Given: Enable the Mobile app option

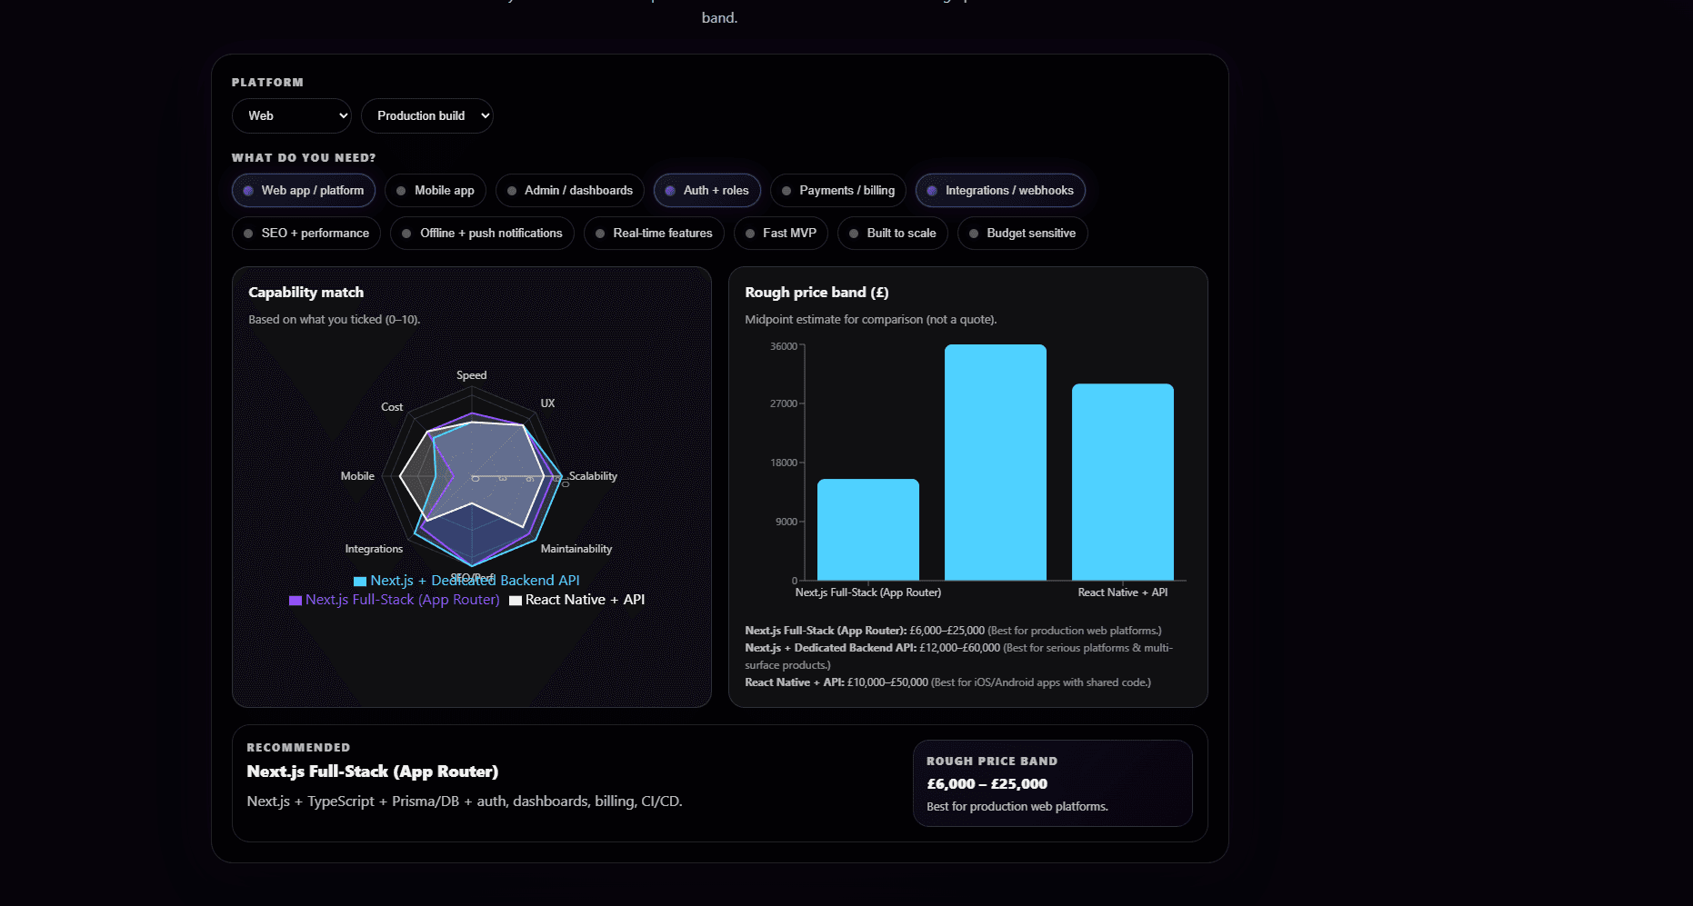Looking at the screenshot, I should [x=436, y=191].
